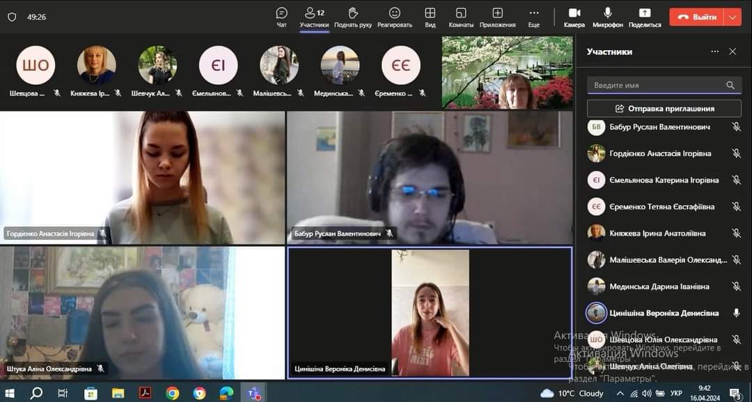Select Бабур Руслан Валентинович in participants list

664,127
